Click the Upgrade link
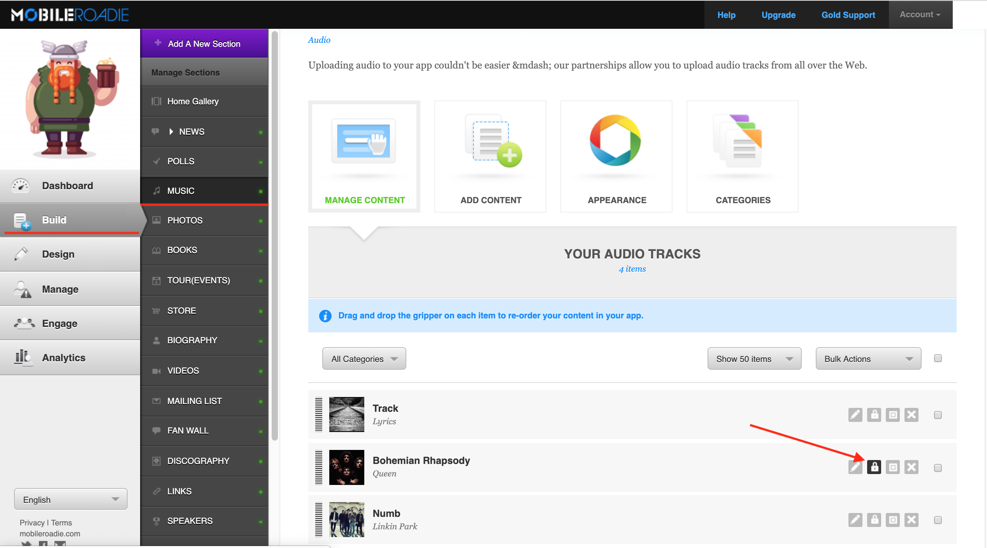The height and width of the screenshot is (548, 987). [x=778, y=15]
